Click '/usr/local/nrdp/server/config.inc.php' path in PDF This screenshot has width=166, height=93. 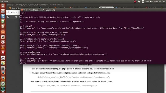[x=58, y=73]
